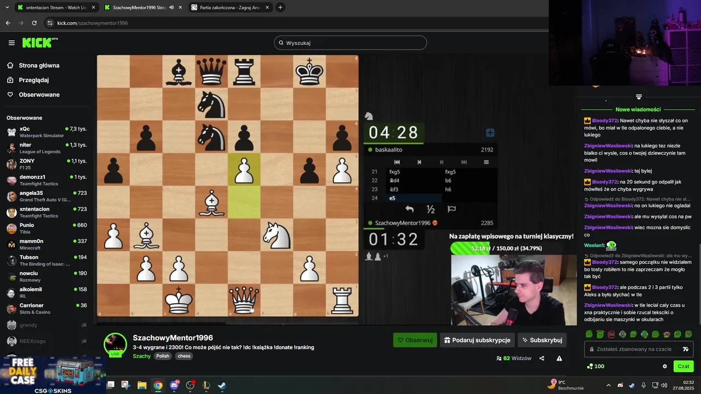Click the address bar URL

[x=93, y=23]
